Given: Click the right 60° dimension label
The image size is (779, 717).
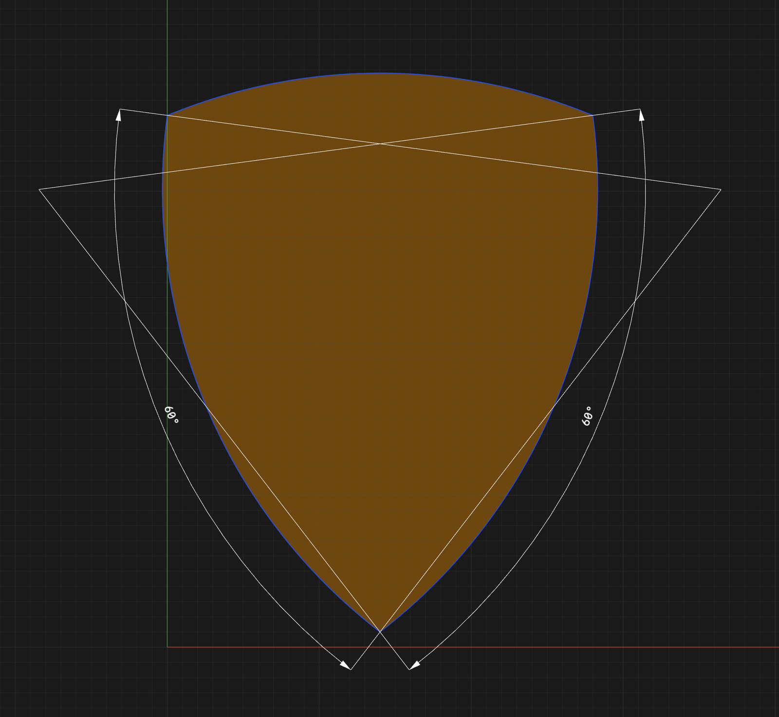Looking at the screenshot, I should 588,416.
